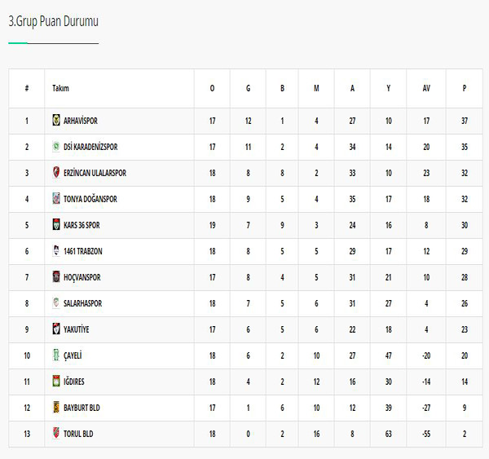Click the Yakutiye team badge
The image size is (489, 459).
point(56,329)
